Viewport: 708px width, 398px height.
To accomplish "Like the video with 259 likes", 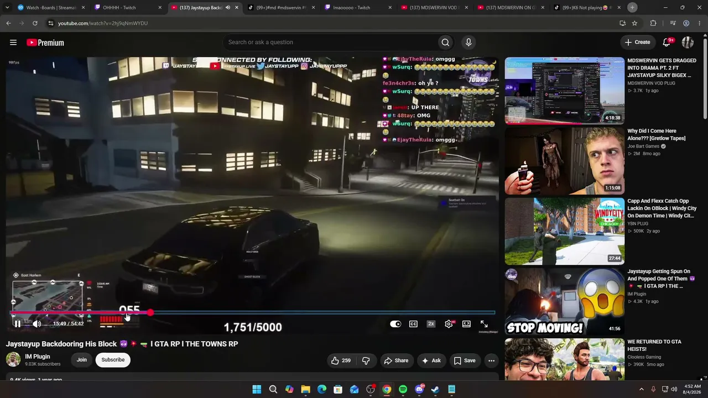I will [x=341, y=360].
